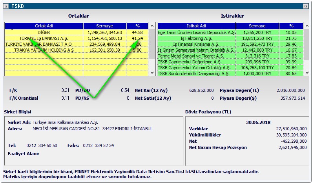Click percentage 41.24 for İş Bankası

click(x=137, y=38)
